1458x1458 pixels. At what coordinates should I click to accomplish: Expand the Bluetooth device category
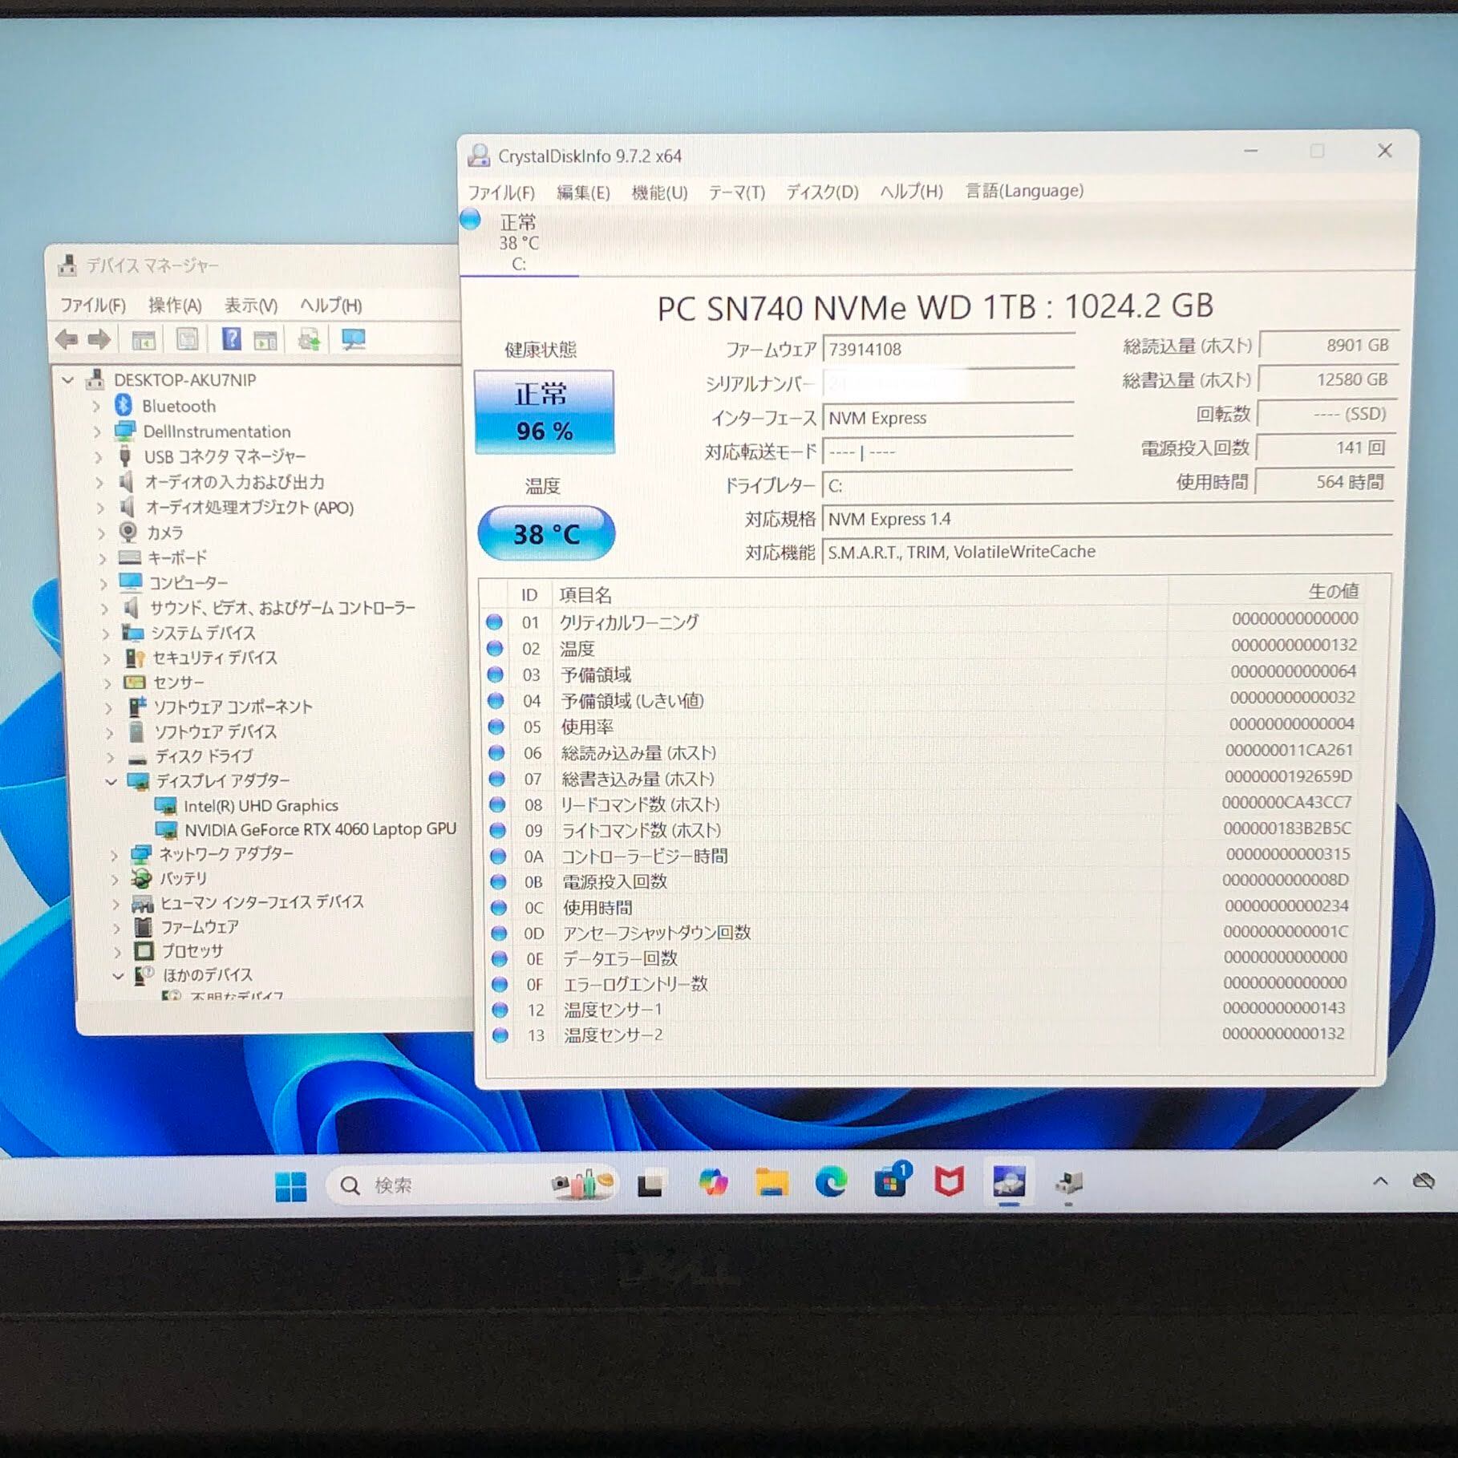(x=96, y=407)
